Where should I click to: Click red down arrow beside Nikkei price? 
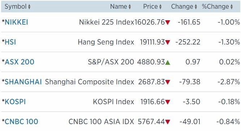pyautogui.click(x=168, y=22)
